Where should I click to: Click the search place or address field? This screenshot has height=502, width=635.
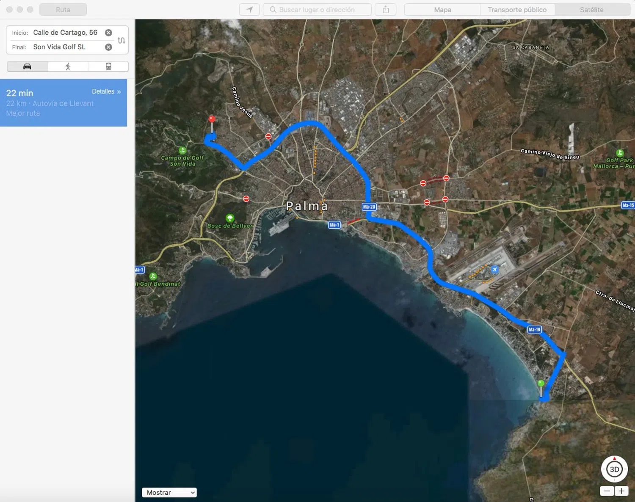(317, 9)
